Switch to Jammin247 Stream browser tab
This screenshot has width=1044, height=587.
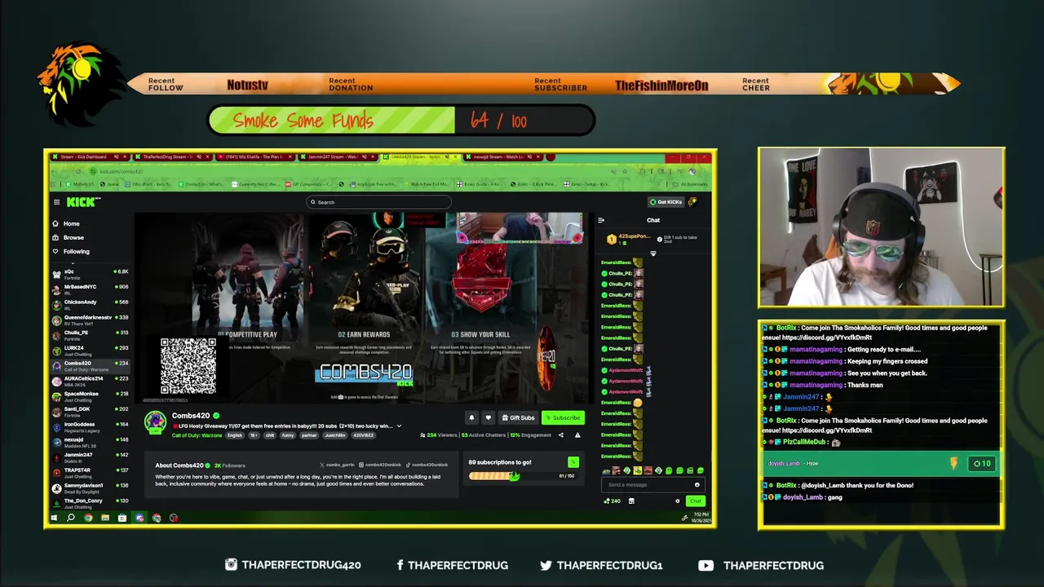tap(338, 157)
